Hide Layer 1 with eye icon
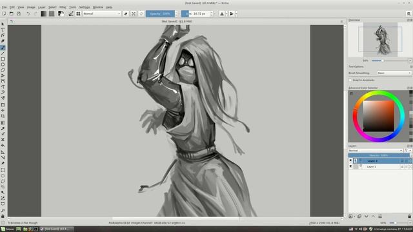This screenshot has height=232, width=413. (x=350, y=166)
